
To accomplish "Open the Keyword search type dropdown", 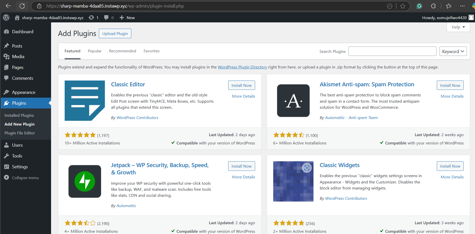I will 453,51.
